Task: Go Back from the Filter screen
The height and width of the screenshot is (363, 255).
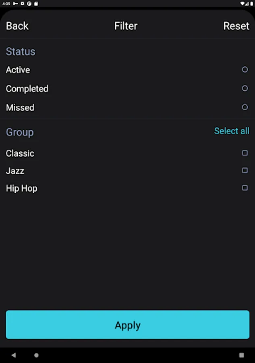Action: pos(17,26)
